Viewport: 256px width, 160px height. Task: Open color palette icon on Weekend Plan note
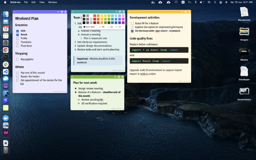(x=62, y=12)
